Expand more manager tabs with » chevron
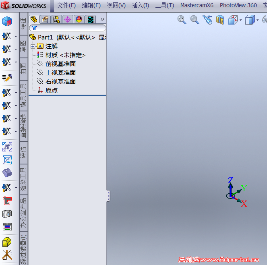267x265 pixels. tap(102, 19)
